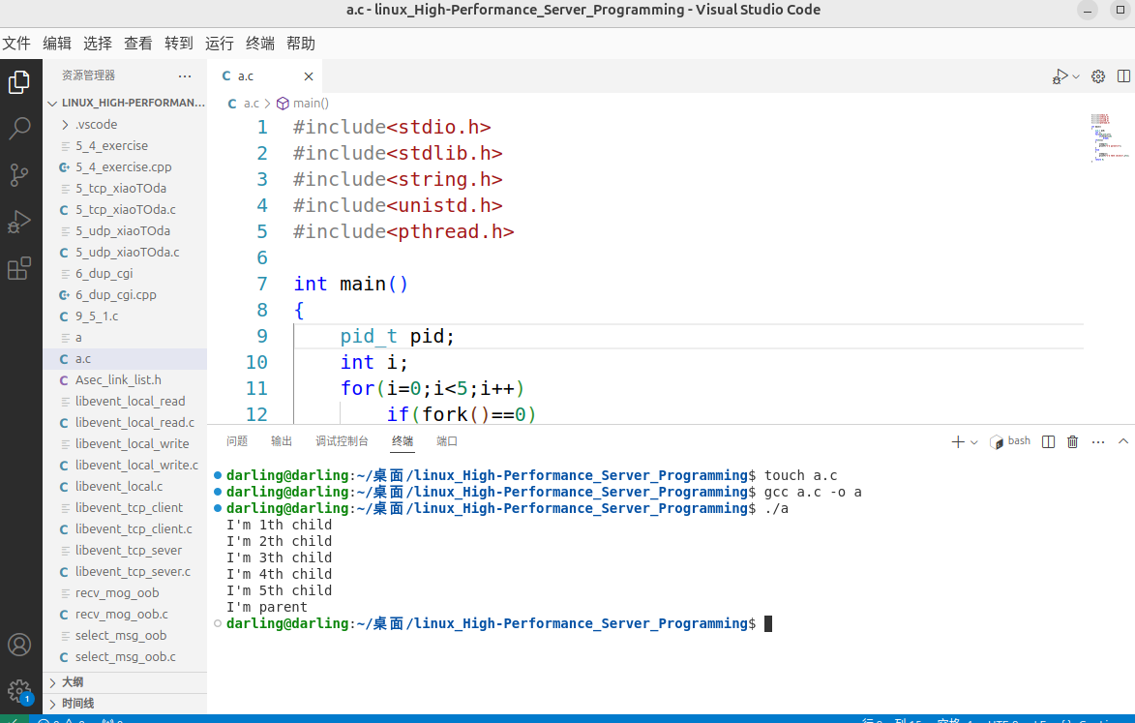Viewport: 1135px width, 723px height.
Task: Expand the 时间线 timeline section
Action: tap(125, 704)
